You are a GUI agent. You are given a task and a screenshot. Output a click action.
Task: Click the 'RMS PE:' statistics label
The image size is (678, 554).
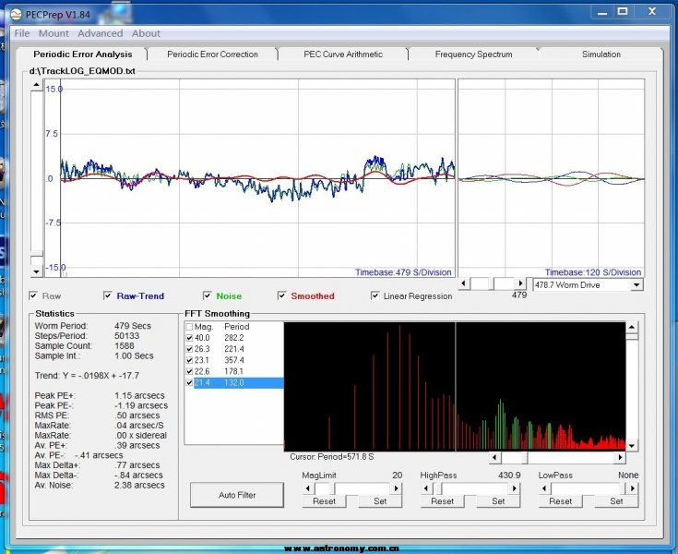52,415
